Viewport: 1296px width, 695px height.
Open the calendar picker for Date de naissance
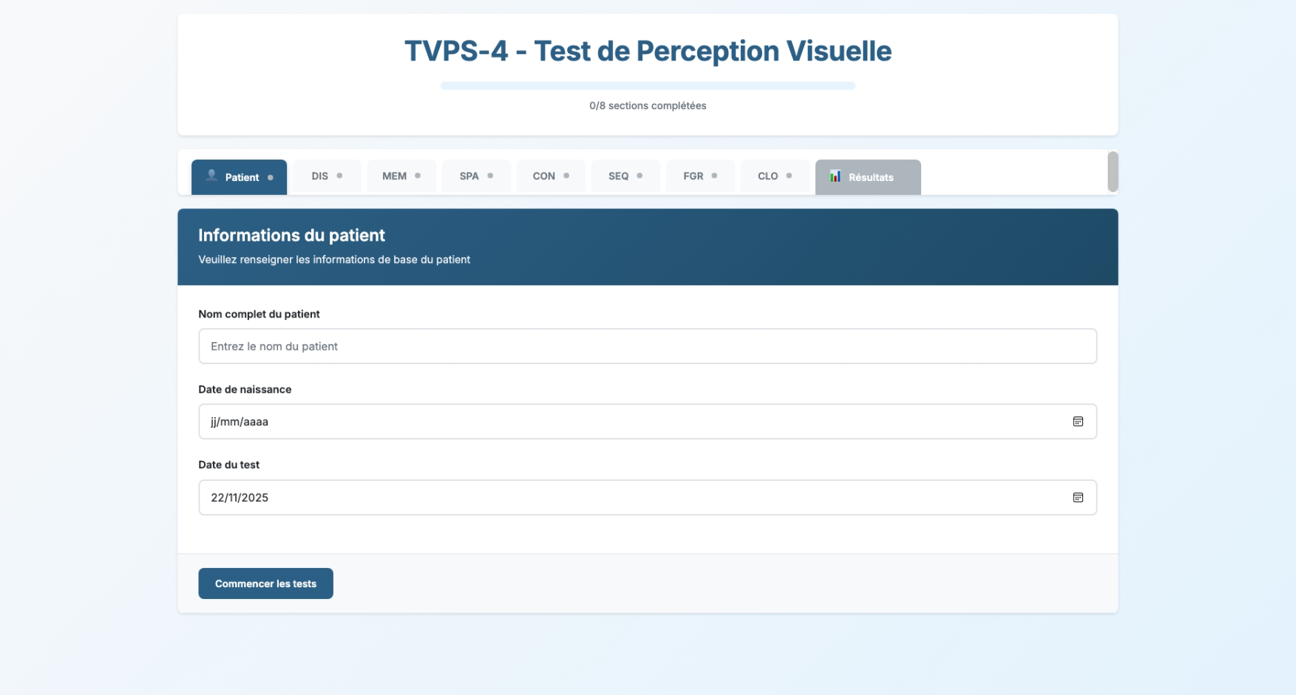point(1078,421)
